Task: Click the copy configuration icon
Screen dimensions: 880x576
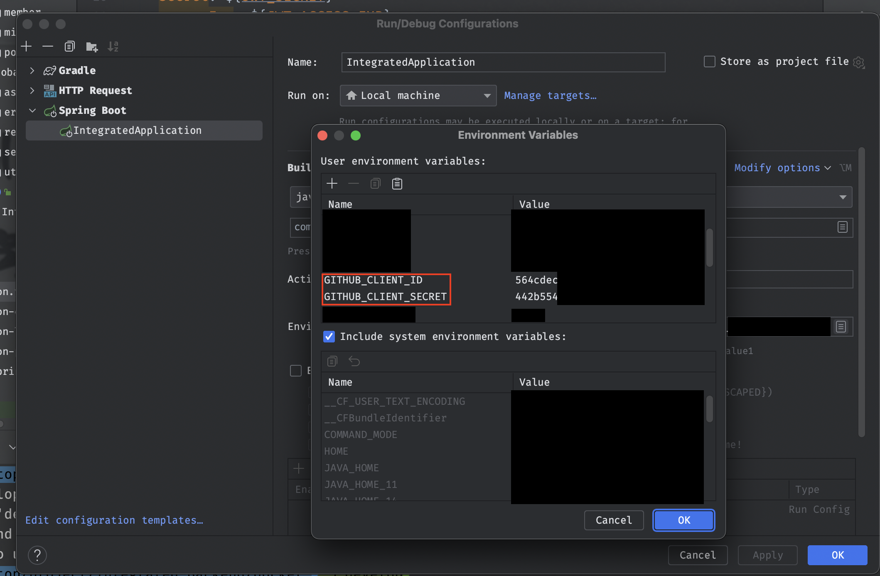Action: tap(69, 47)
